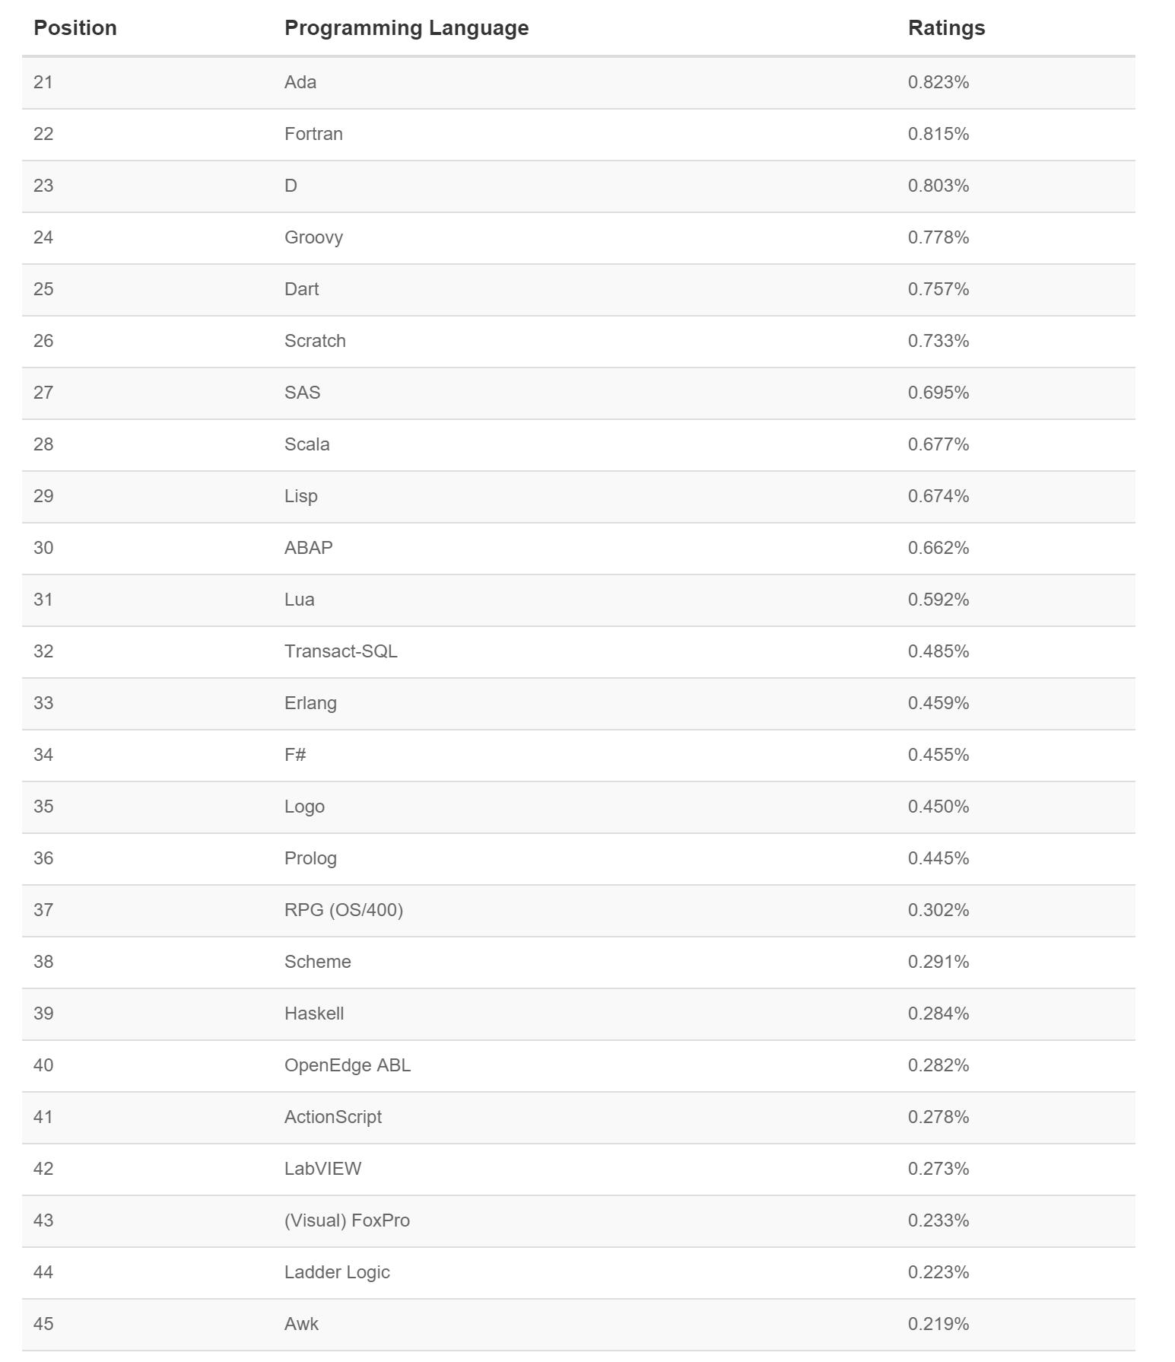Select position number 30 cell
The height and width of the screenshot is (1362, 1175).
pos(43,548)
